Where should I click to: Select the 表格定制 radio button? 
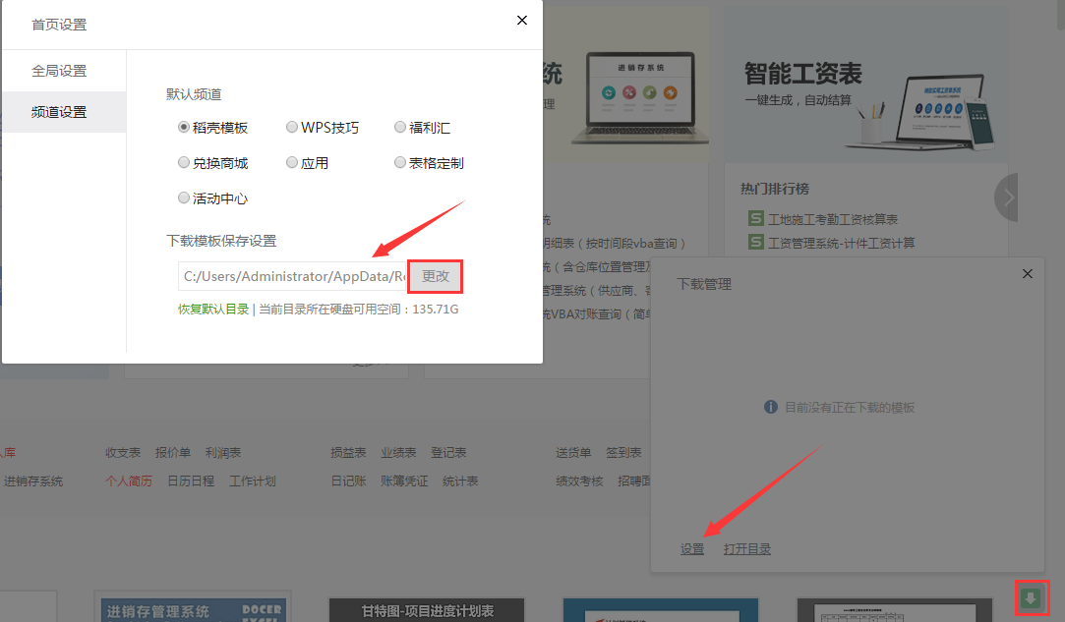400,162
